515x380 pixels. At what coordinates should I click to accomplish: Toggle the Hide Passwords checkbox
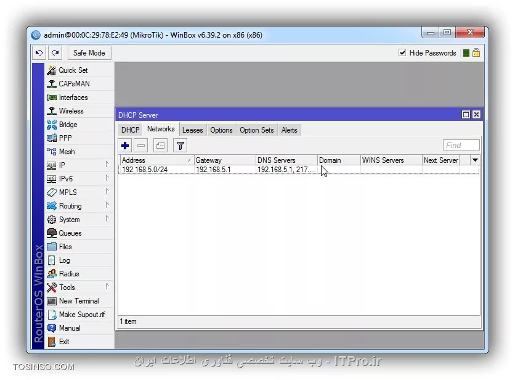[403, 53]
